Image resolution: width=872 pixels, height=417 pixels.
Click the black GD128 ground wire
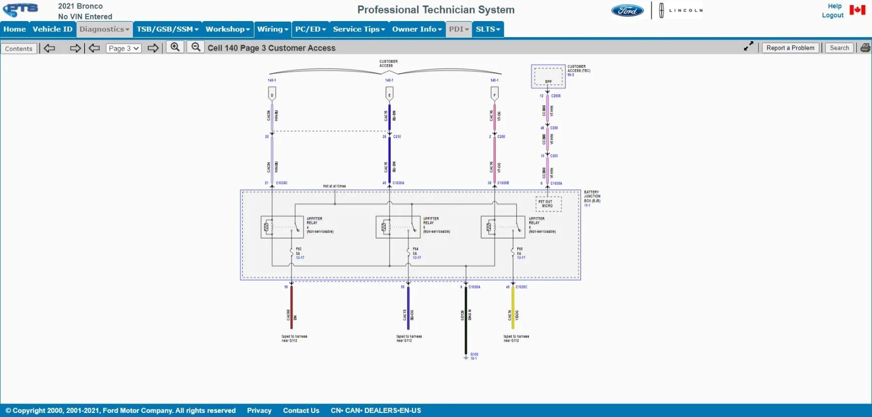pos(466,321)
